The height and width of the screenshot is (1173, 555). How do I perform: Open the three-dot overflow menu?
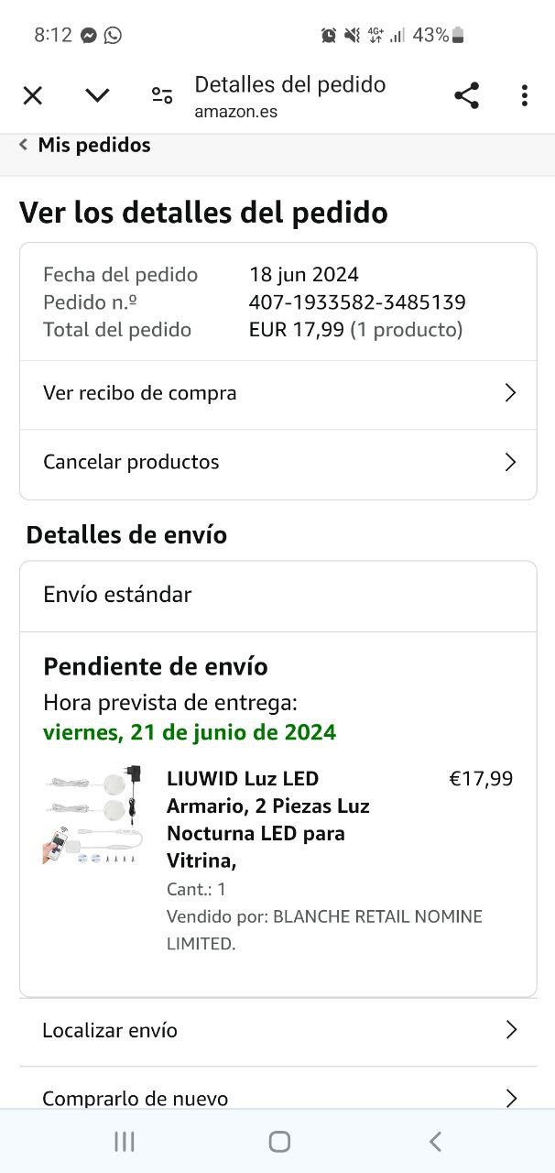click(x=524, y=95)
